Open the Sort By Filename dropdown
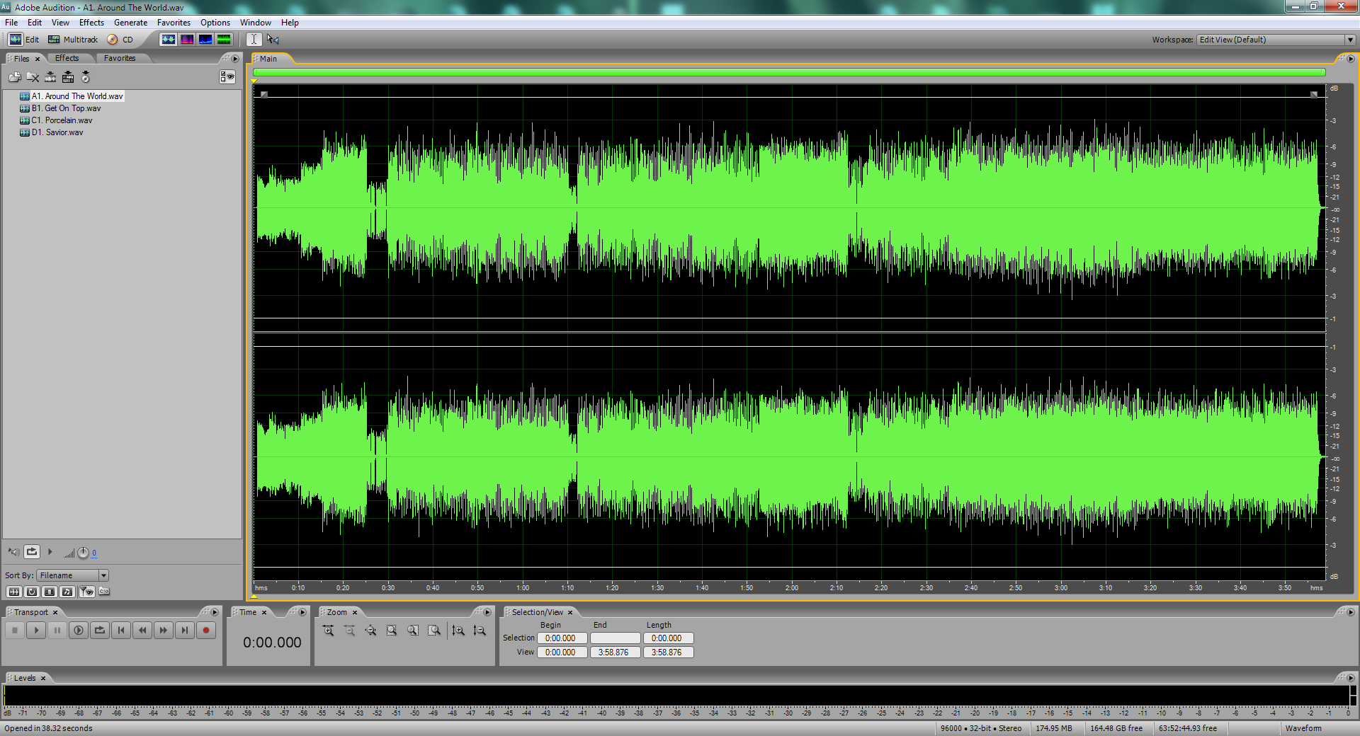The image size is (1360, 736). coord(103,575)
